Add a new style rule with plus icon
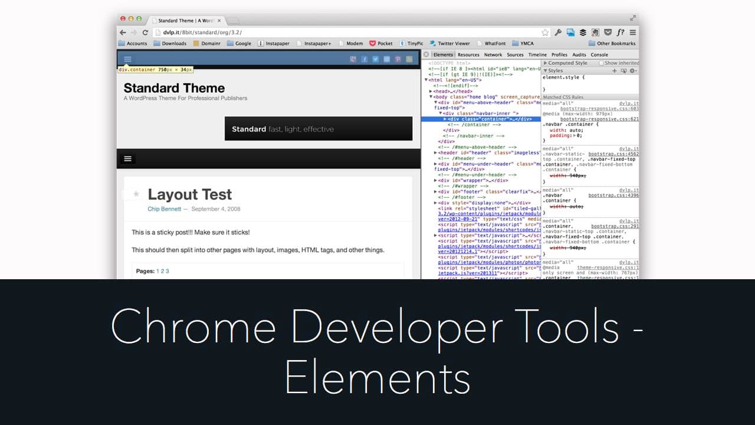The height and width of the screenshot is (425, 755). pyautogui.click(x=615, y=70)
